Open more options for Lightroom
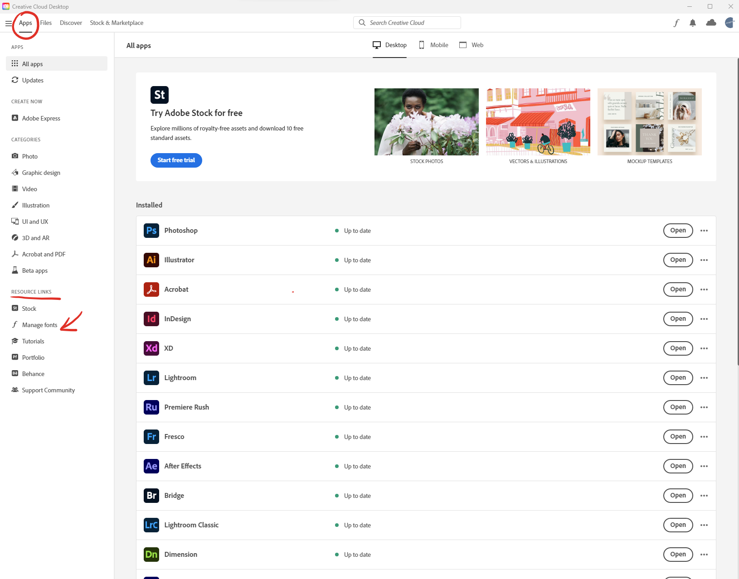Screen dimensions: 739x579 704,378
